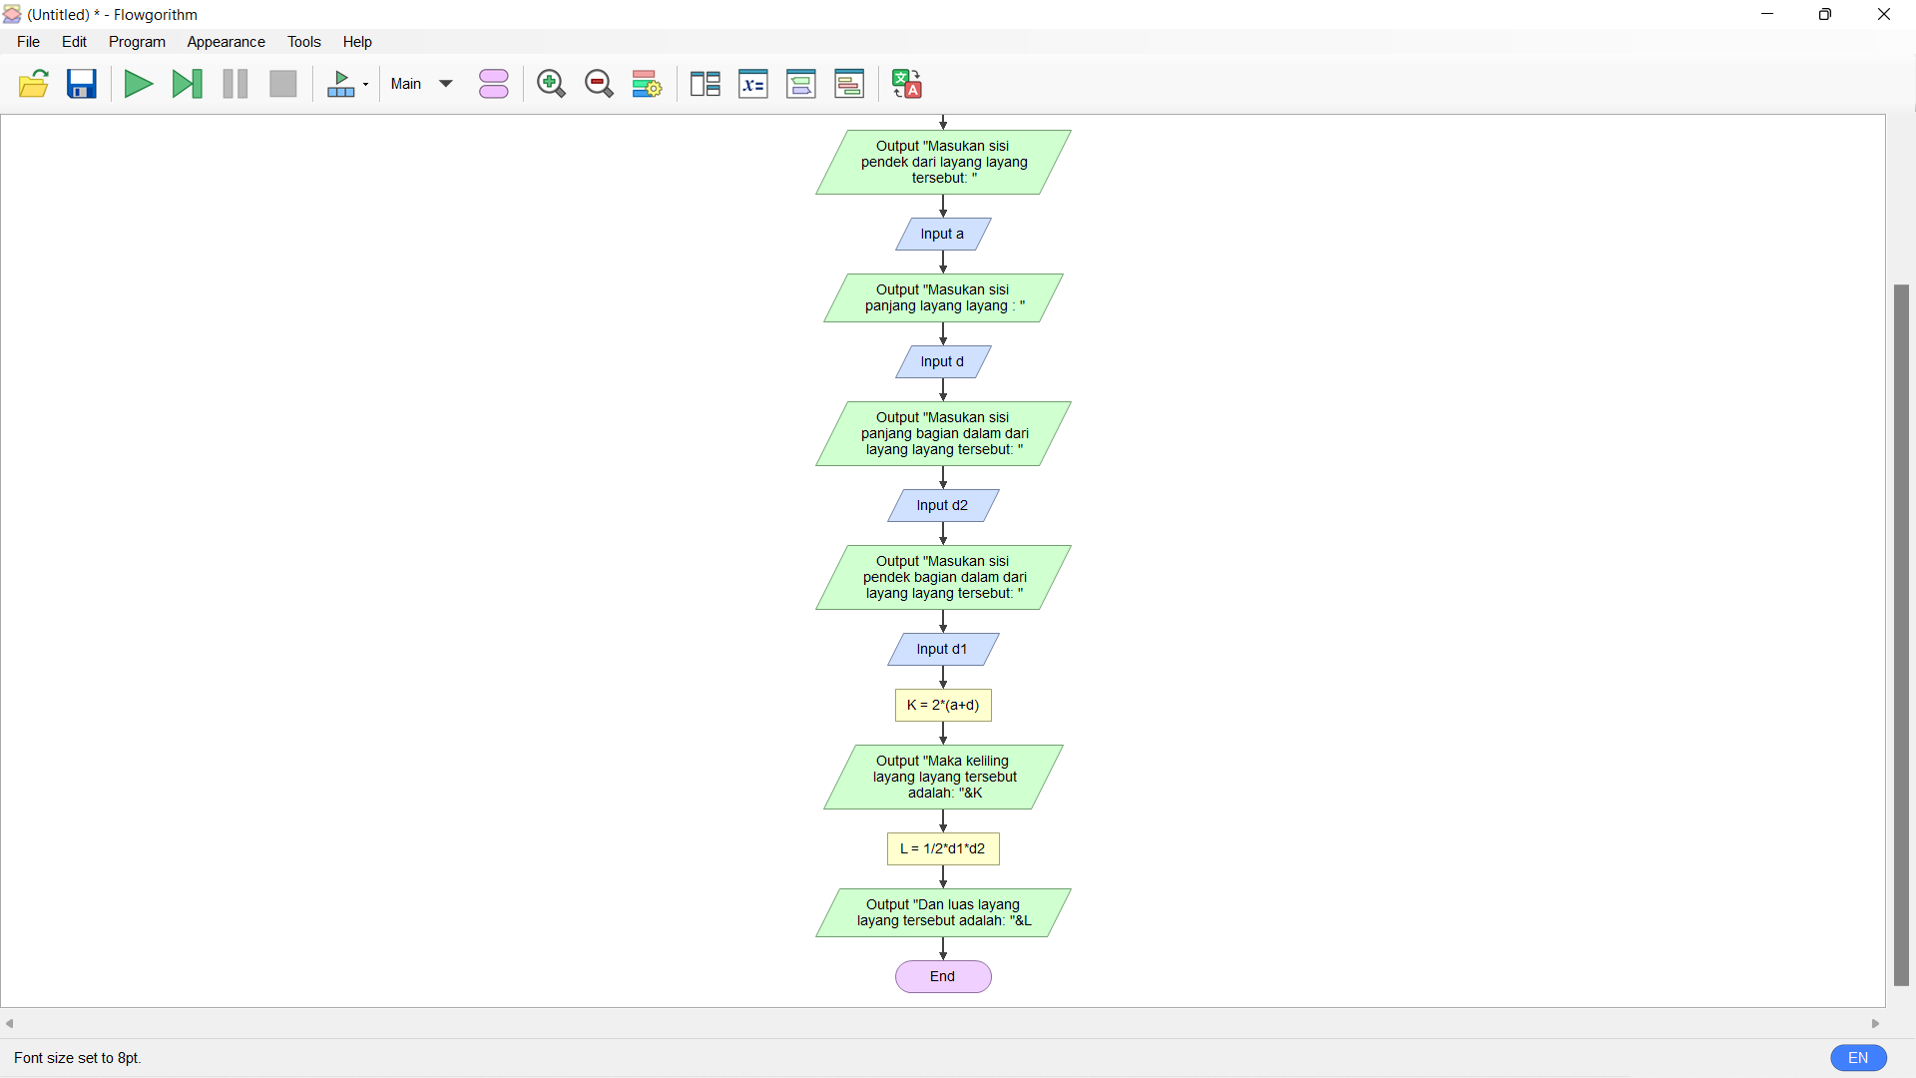Screen dimensions: 1916x1078
Task: Open the Appearance menu
Action: (x=227, y=42)
